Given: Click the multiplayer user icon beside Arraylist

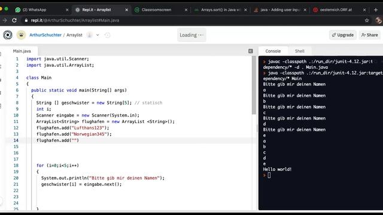Looking at the screenshot, I should tap(90, 35).
